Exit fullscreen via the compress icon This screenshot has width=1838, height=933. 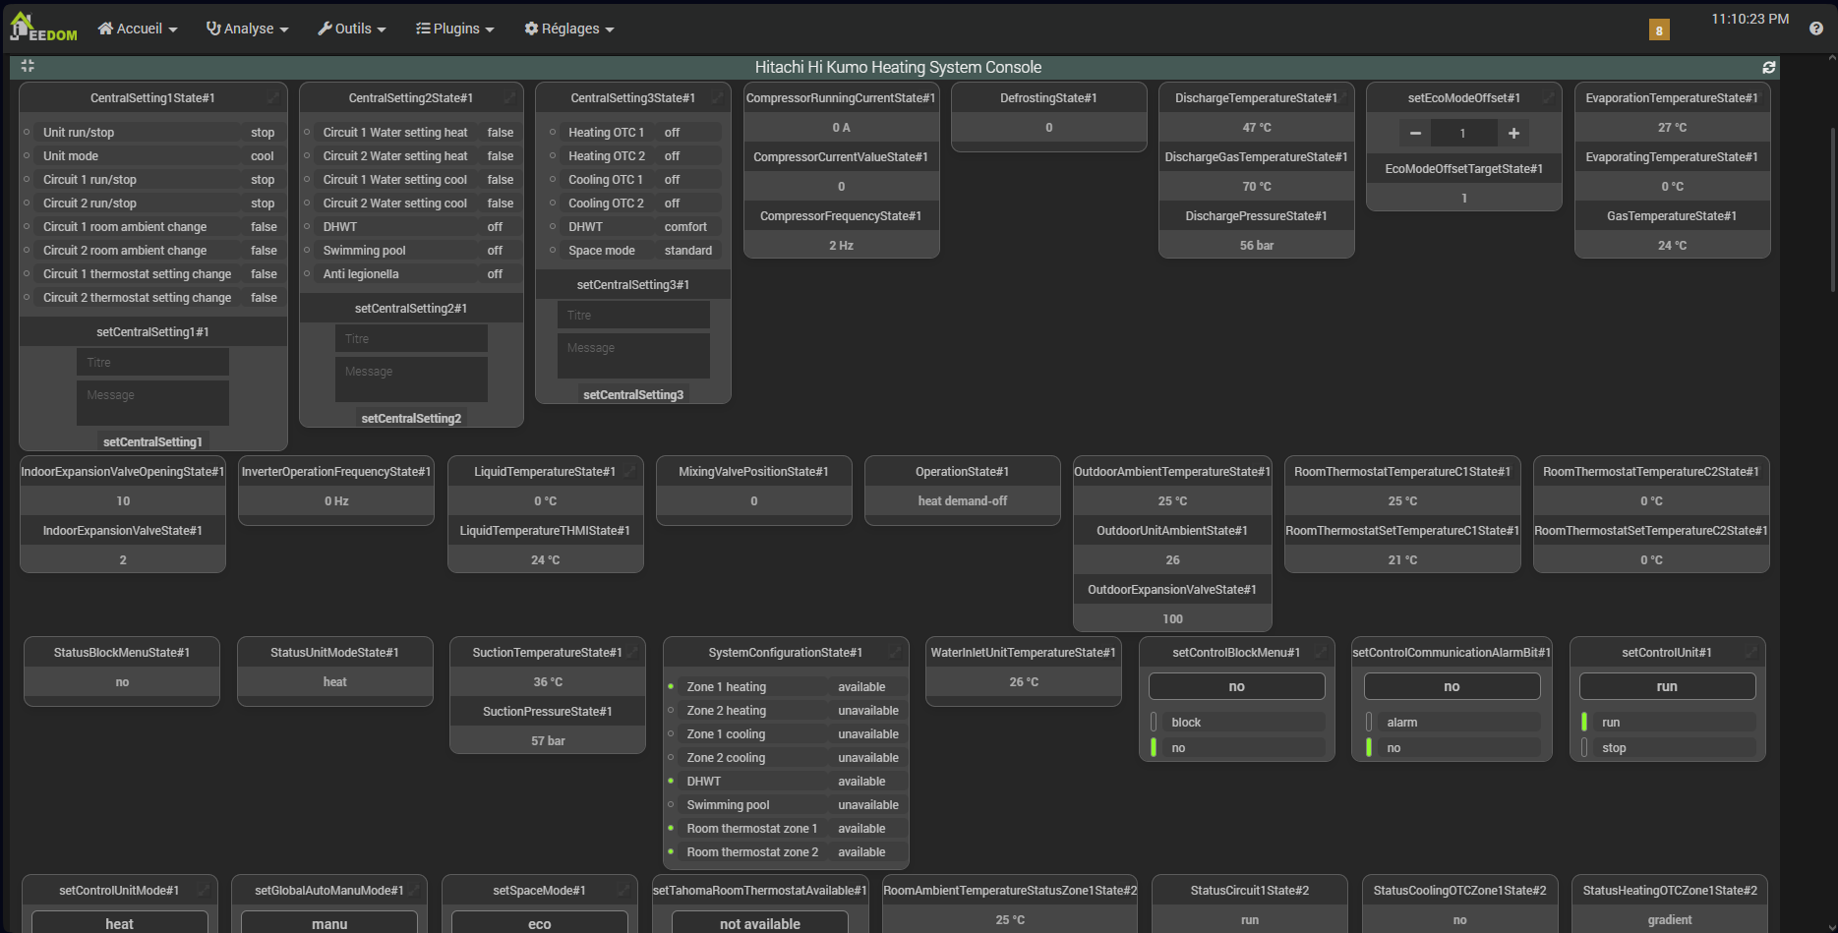tap(28, 66)
